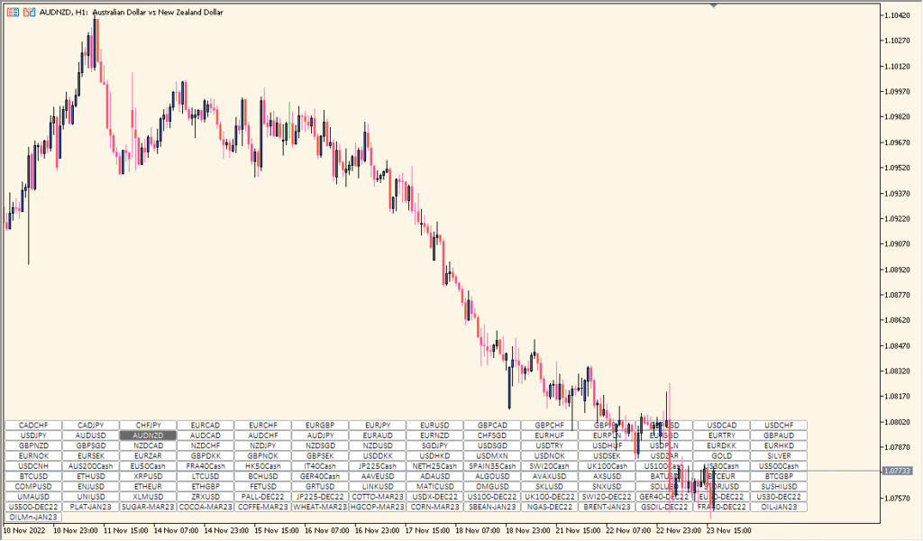
Task: Choose the SILVER symbol button
Action: [779, 456]
